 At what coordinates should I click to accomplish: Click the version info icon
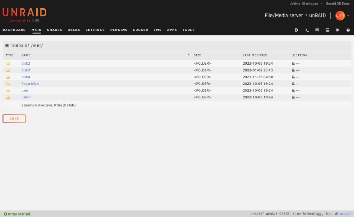[37, 21]
